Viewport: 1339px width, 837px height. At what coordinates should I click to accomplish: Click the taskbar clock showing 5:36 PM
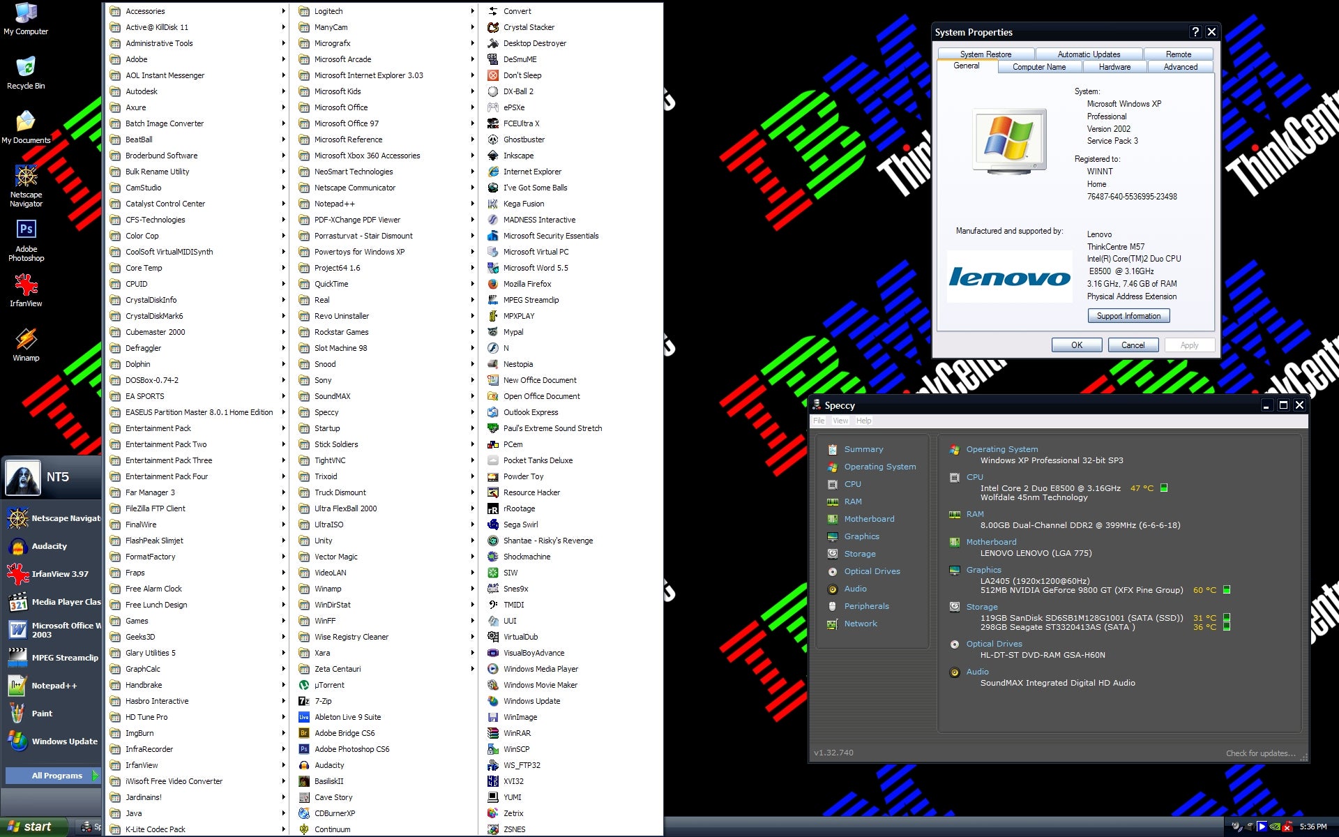coord(1313,827)
